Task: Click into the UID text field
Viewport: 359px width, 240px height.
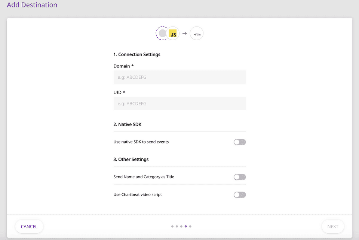Action: (179, 104)
